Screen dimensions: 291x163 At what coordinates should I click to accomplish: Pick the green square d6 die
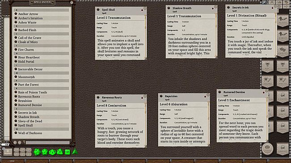click(67, 152)
